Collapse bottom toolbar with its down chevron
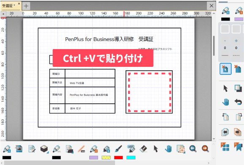 pos(214,158)
